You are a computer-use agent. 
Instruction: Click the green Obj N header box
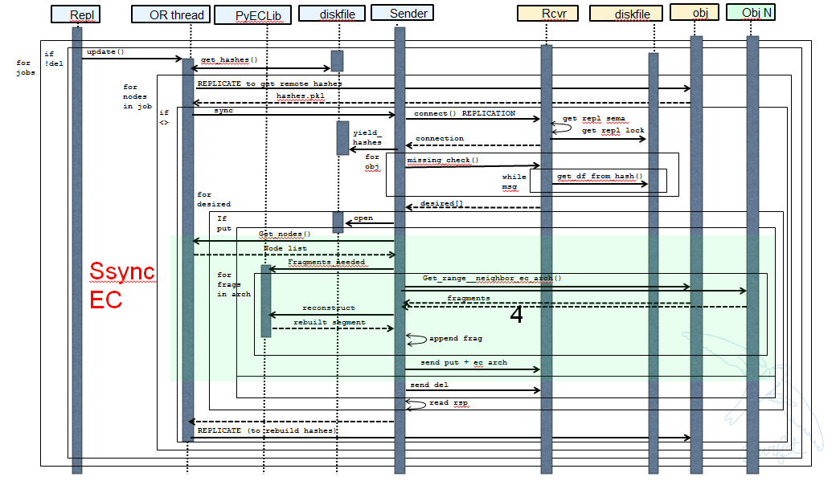click(x=751, y=12)
